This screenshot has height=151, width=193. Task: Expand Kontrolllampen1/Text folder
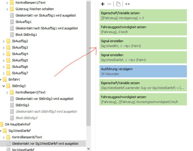pos(7,3)
